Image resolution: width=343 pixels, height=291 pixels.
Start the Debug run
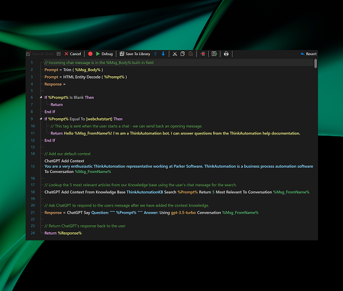pos(105,54)
